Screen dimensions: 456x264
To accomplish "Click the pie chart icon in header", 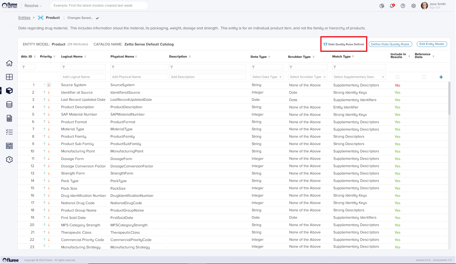I will (x=381, y=6).
